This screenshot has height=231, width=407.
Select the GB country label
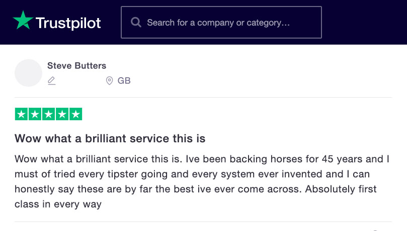coord(124,81)
